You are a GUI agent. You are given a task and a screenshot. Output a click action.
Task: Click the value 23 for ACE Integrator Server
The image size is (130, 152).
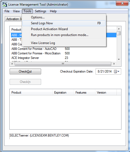pos(66,58)
